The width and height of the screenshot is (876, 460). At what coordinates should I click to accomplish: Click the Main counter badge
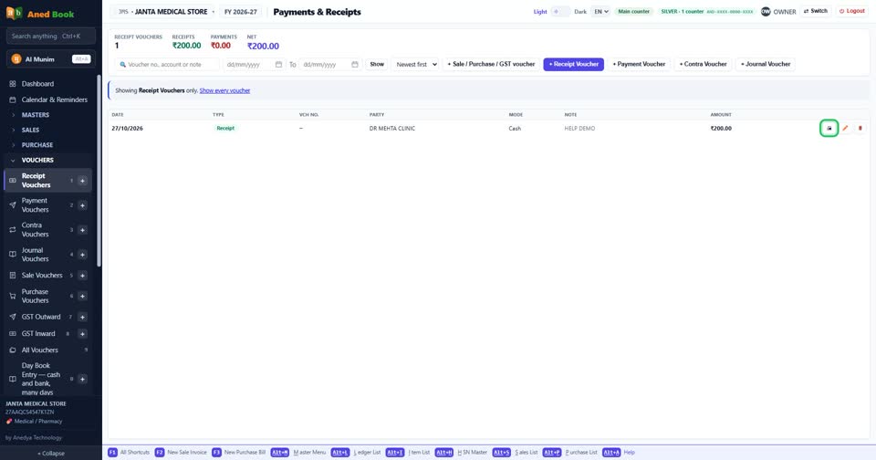coord(633,11)
